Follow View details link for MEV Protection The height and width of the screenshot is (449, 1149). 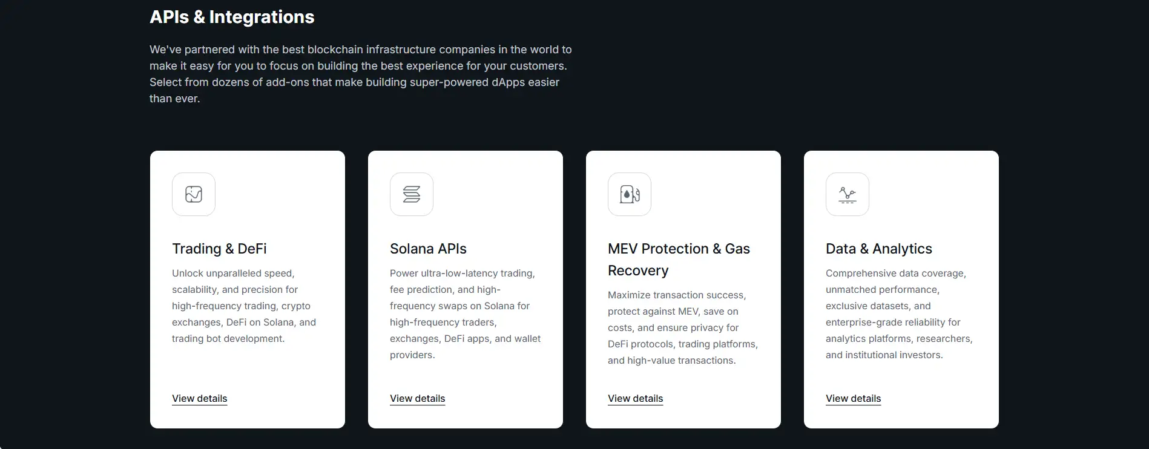[x=636, y=398]
